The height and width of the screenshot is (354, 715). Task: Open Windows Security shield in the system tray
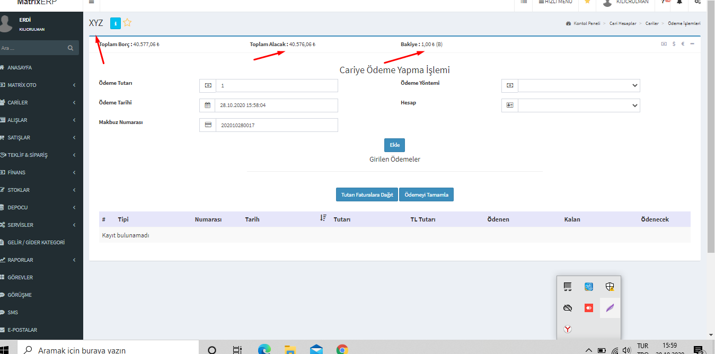click(x=610, y=287)
